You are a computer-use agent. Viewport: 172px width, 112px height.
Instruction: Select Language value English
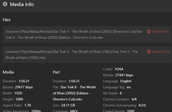(x=126, y=81)
